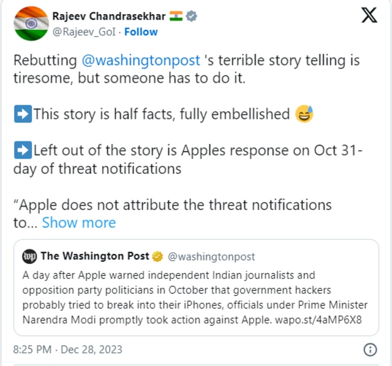The image size is (392, 366).
Task: Click the arrow emoji before 'This story'
Action: point(22,114)
